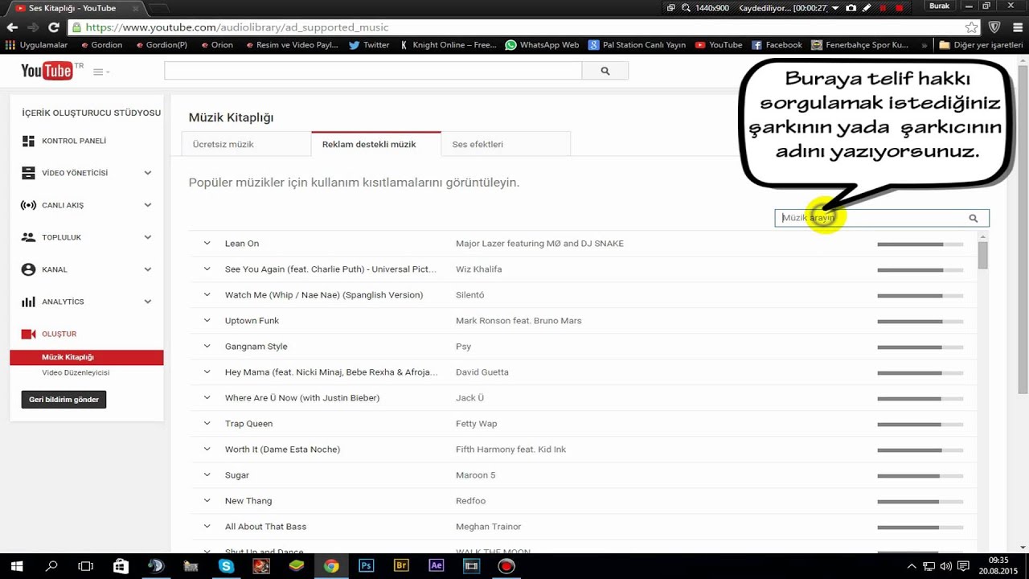
Task: Select the Reklam destekli müzik tab
Action: (375, 144)
